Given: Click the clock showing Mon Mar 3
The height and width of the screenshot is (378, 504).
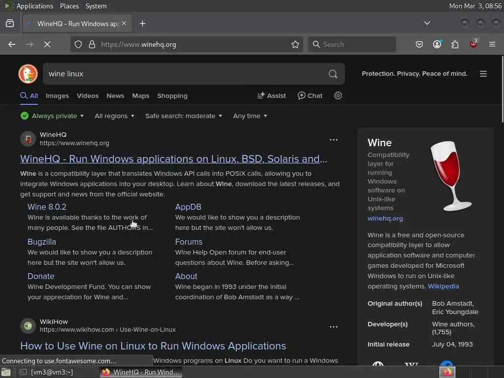Looking at the screenshot, I should tap(475, 6).
